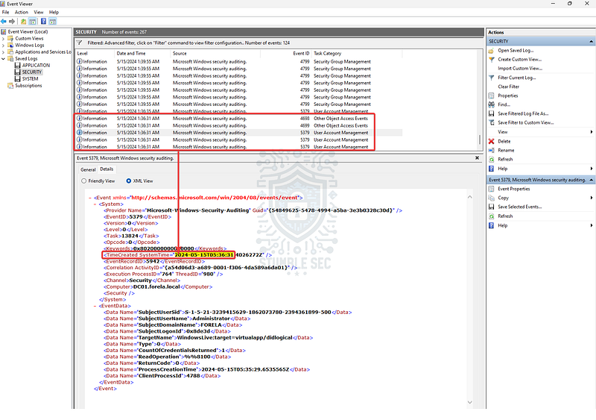Select the 4699 Other Object Access event
Image resolution: width=596 pixels, height=420 pixels.
(239, 125)
